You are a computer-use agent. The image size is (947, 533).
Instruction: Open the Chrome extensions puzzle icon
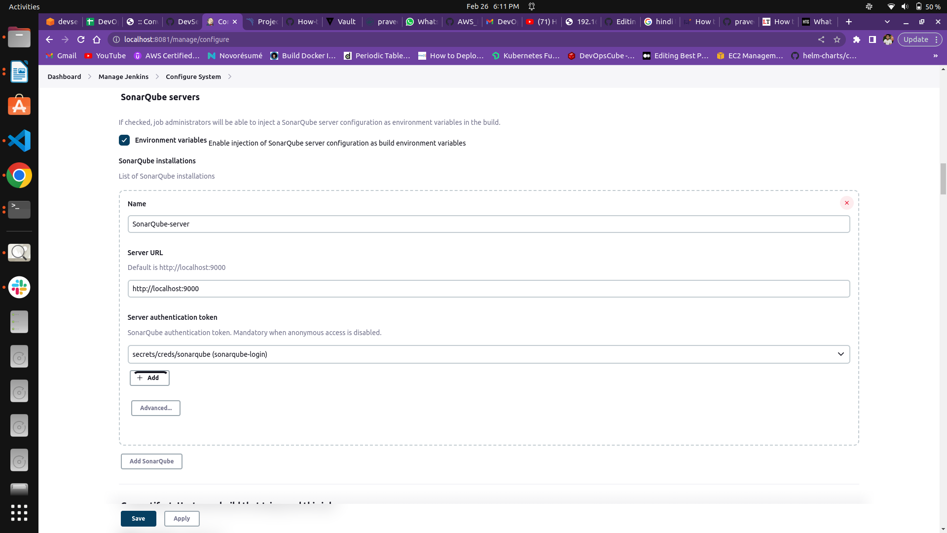point(857,39)
